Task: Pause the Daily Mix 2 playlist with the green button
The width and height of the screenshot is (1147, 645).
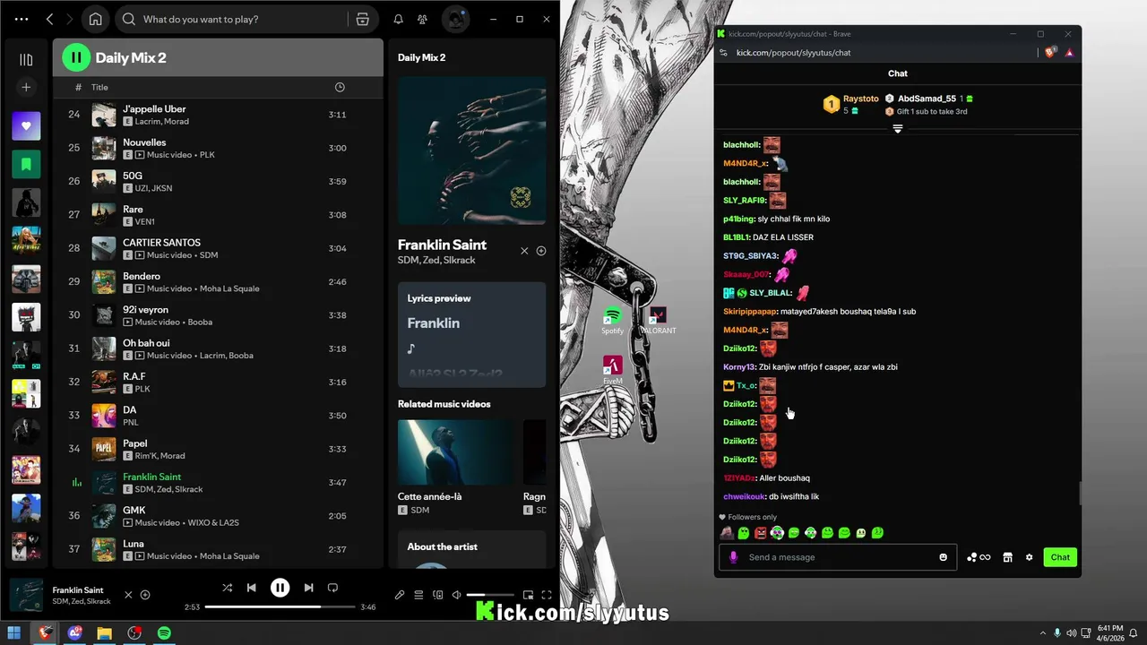Action: coord(76,57)
